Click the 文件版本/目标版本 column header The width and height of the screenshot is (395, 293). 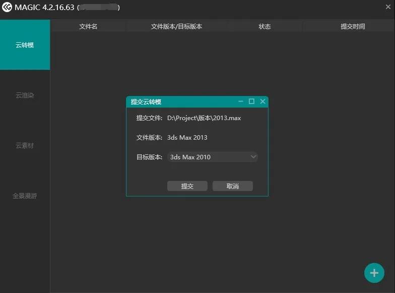[x=176, y=27]
